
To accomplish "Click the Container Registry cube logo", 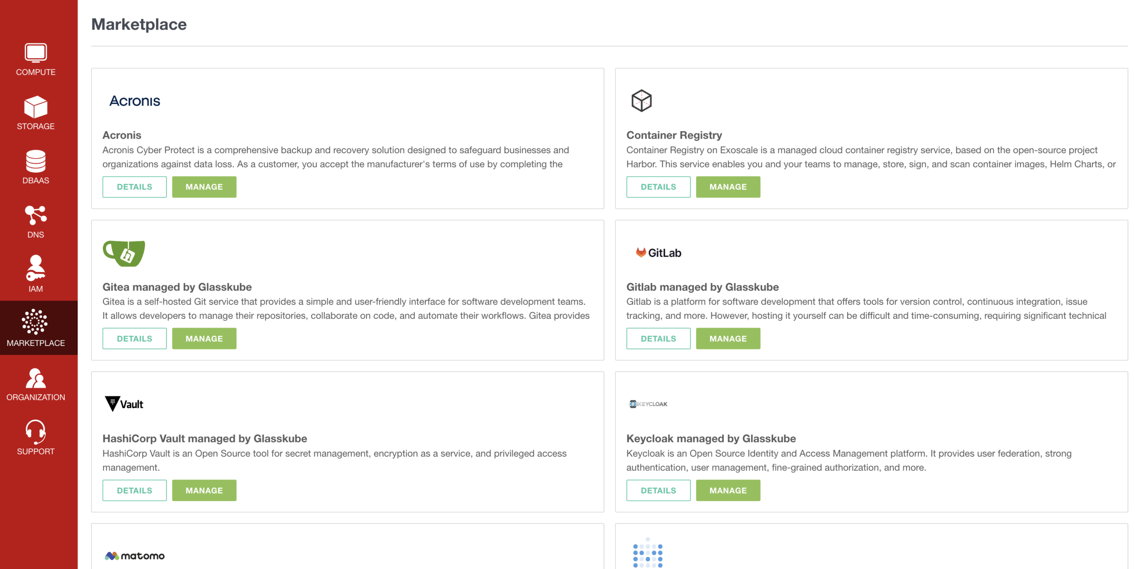I will tap(641, 101).
